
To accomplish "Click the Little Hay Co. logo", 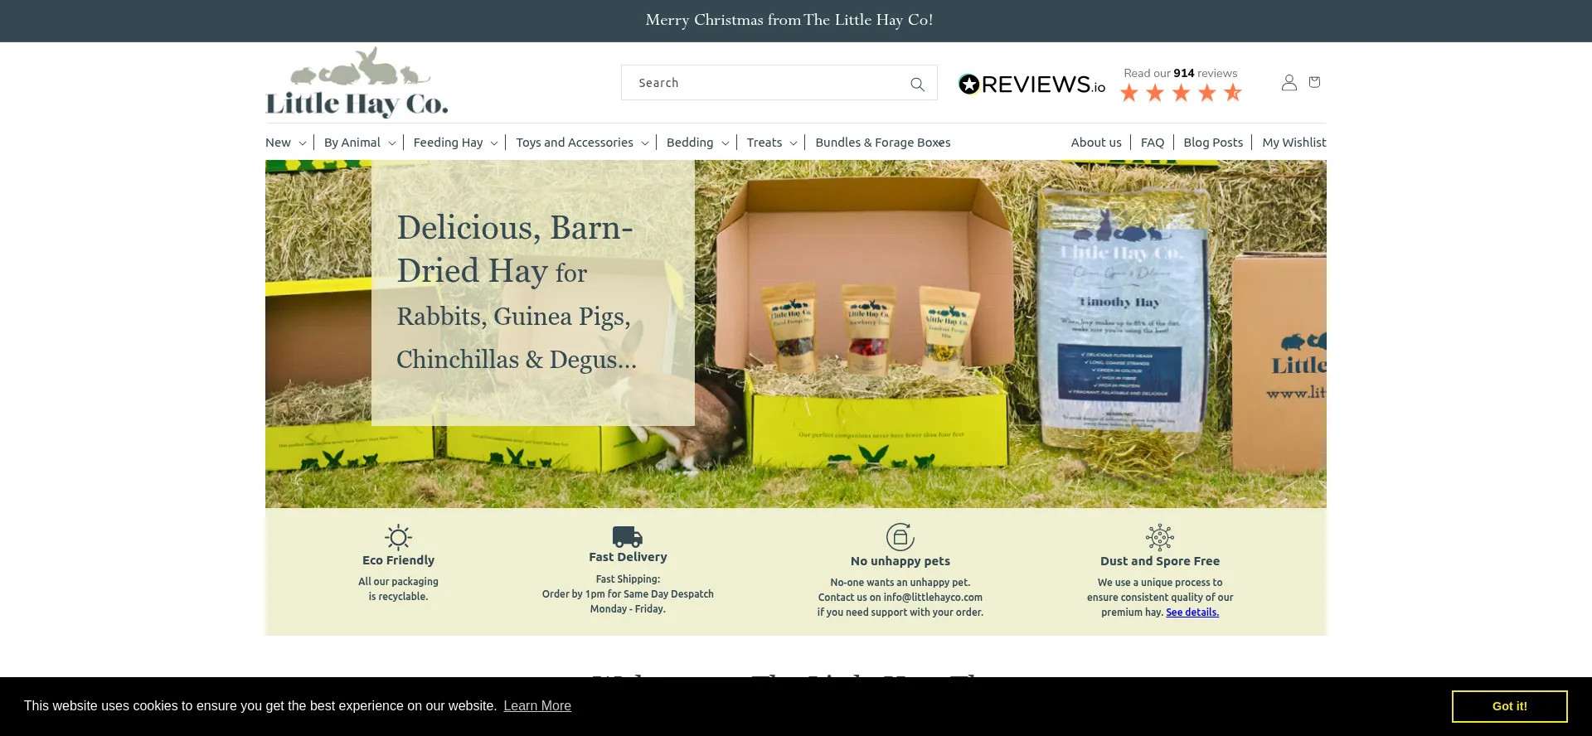I will coord(357,82).
